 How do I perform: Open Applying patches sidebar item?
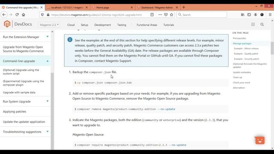click(15, 111)
